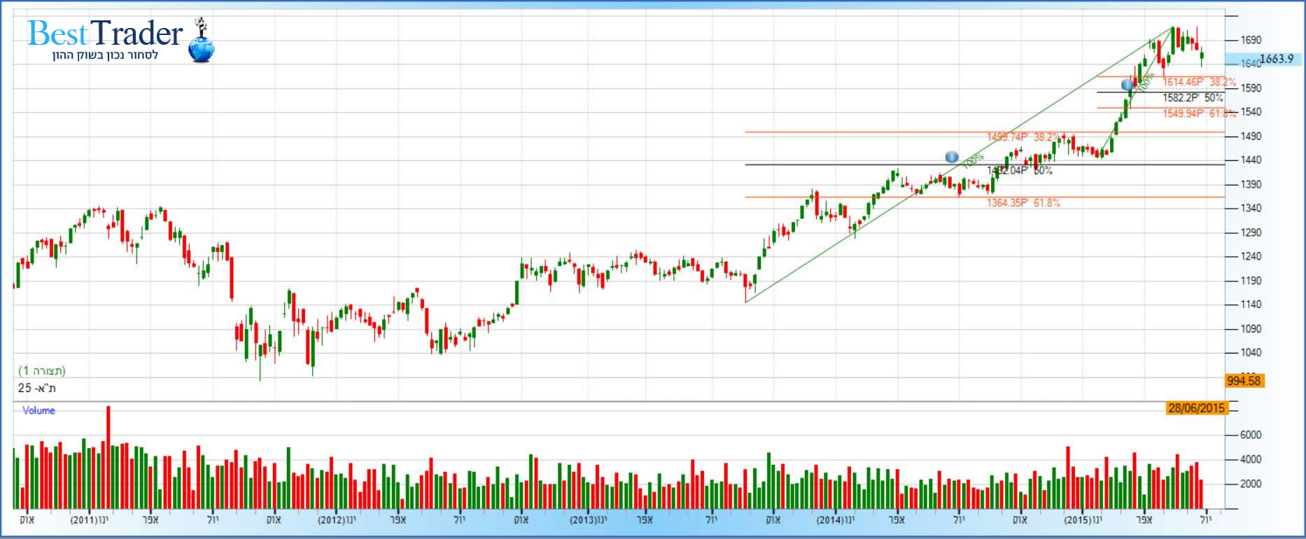
Task: Click the blue info marker near 1440 level
Action: point(951,157)
